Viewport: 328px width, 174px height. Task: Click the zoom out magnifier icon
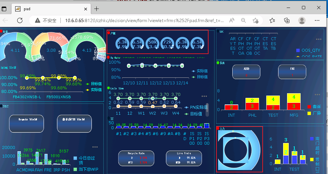[x=243, y=20]
